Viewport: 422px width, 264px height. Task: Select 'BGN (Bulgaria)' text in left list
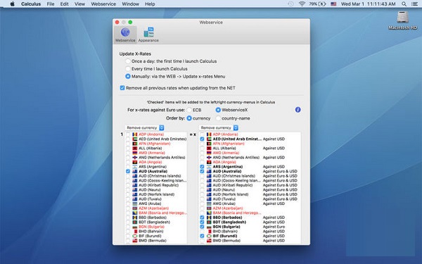point(151,227)
